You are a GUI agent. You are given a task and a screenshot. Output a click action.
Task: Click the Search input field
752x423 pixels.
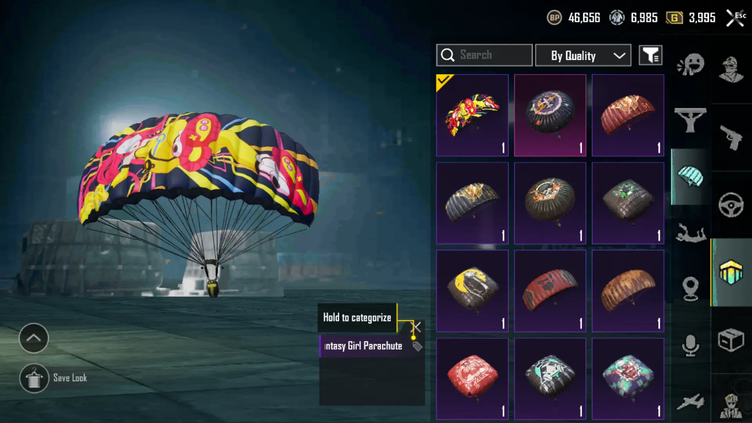pyautogui.click(x=484, y=55)
